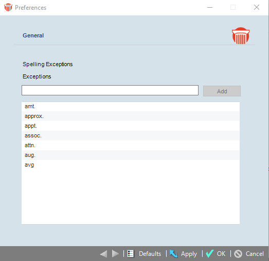
Task: Click the red column logo beside the General header
Action: [x=241, y=36]
